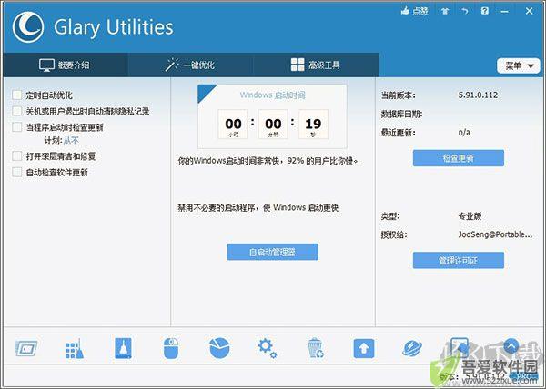Viewport: 546px width, 389px height.
Task: Click the 专业版 license type text
Action: point(470,216)
